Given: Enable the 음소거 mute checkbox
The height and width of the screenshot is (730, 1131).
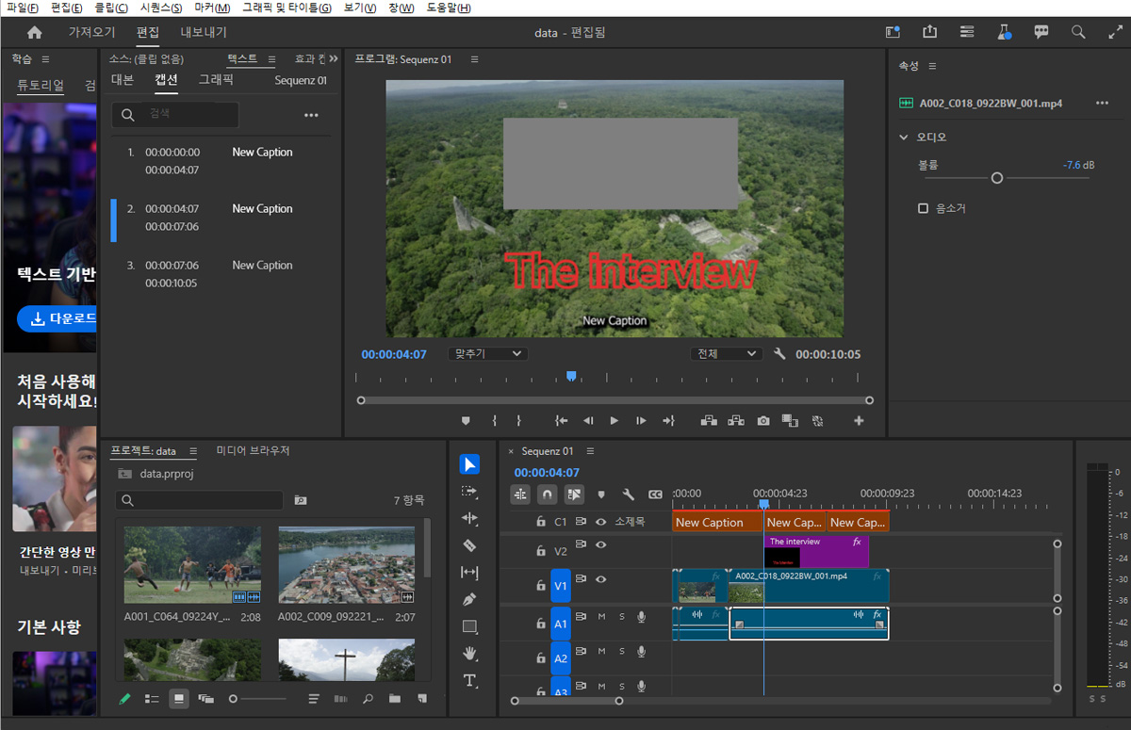Looking at the screenshot, I should 924,208.
